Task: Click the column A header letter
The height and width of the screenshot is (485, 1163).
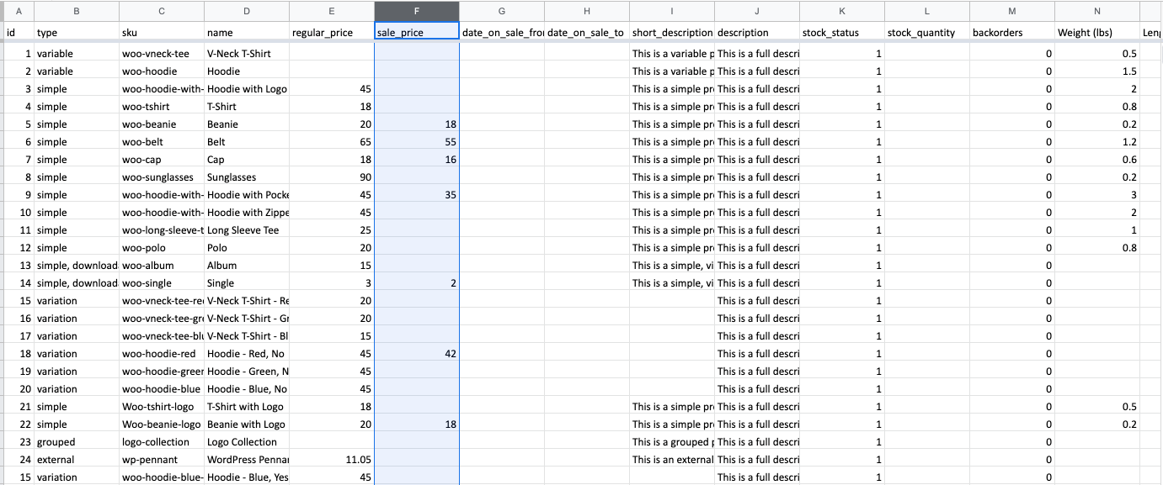Action: click(19, 11)
